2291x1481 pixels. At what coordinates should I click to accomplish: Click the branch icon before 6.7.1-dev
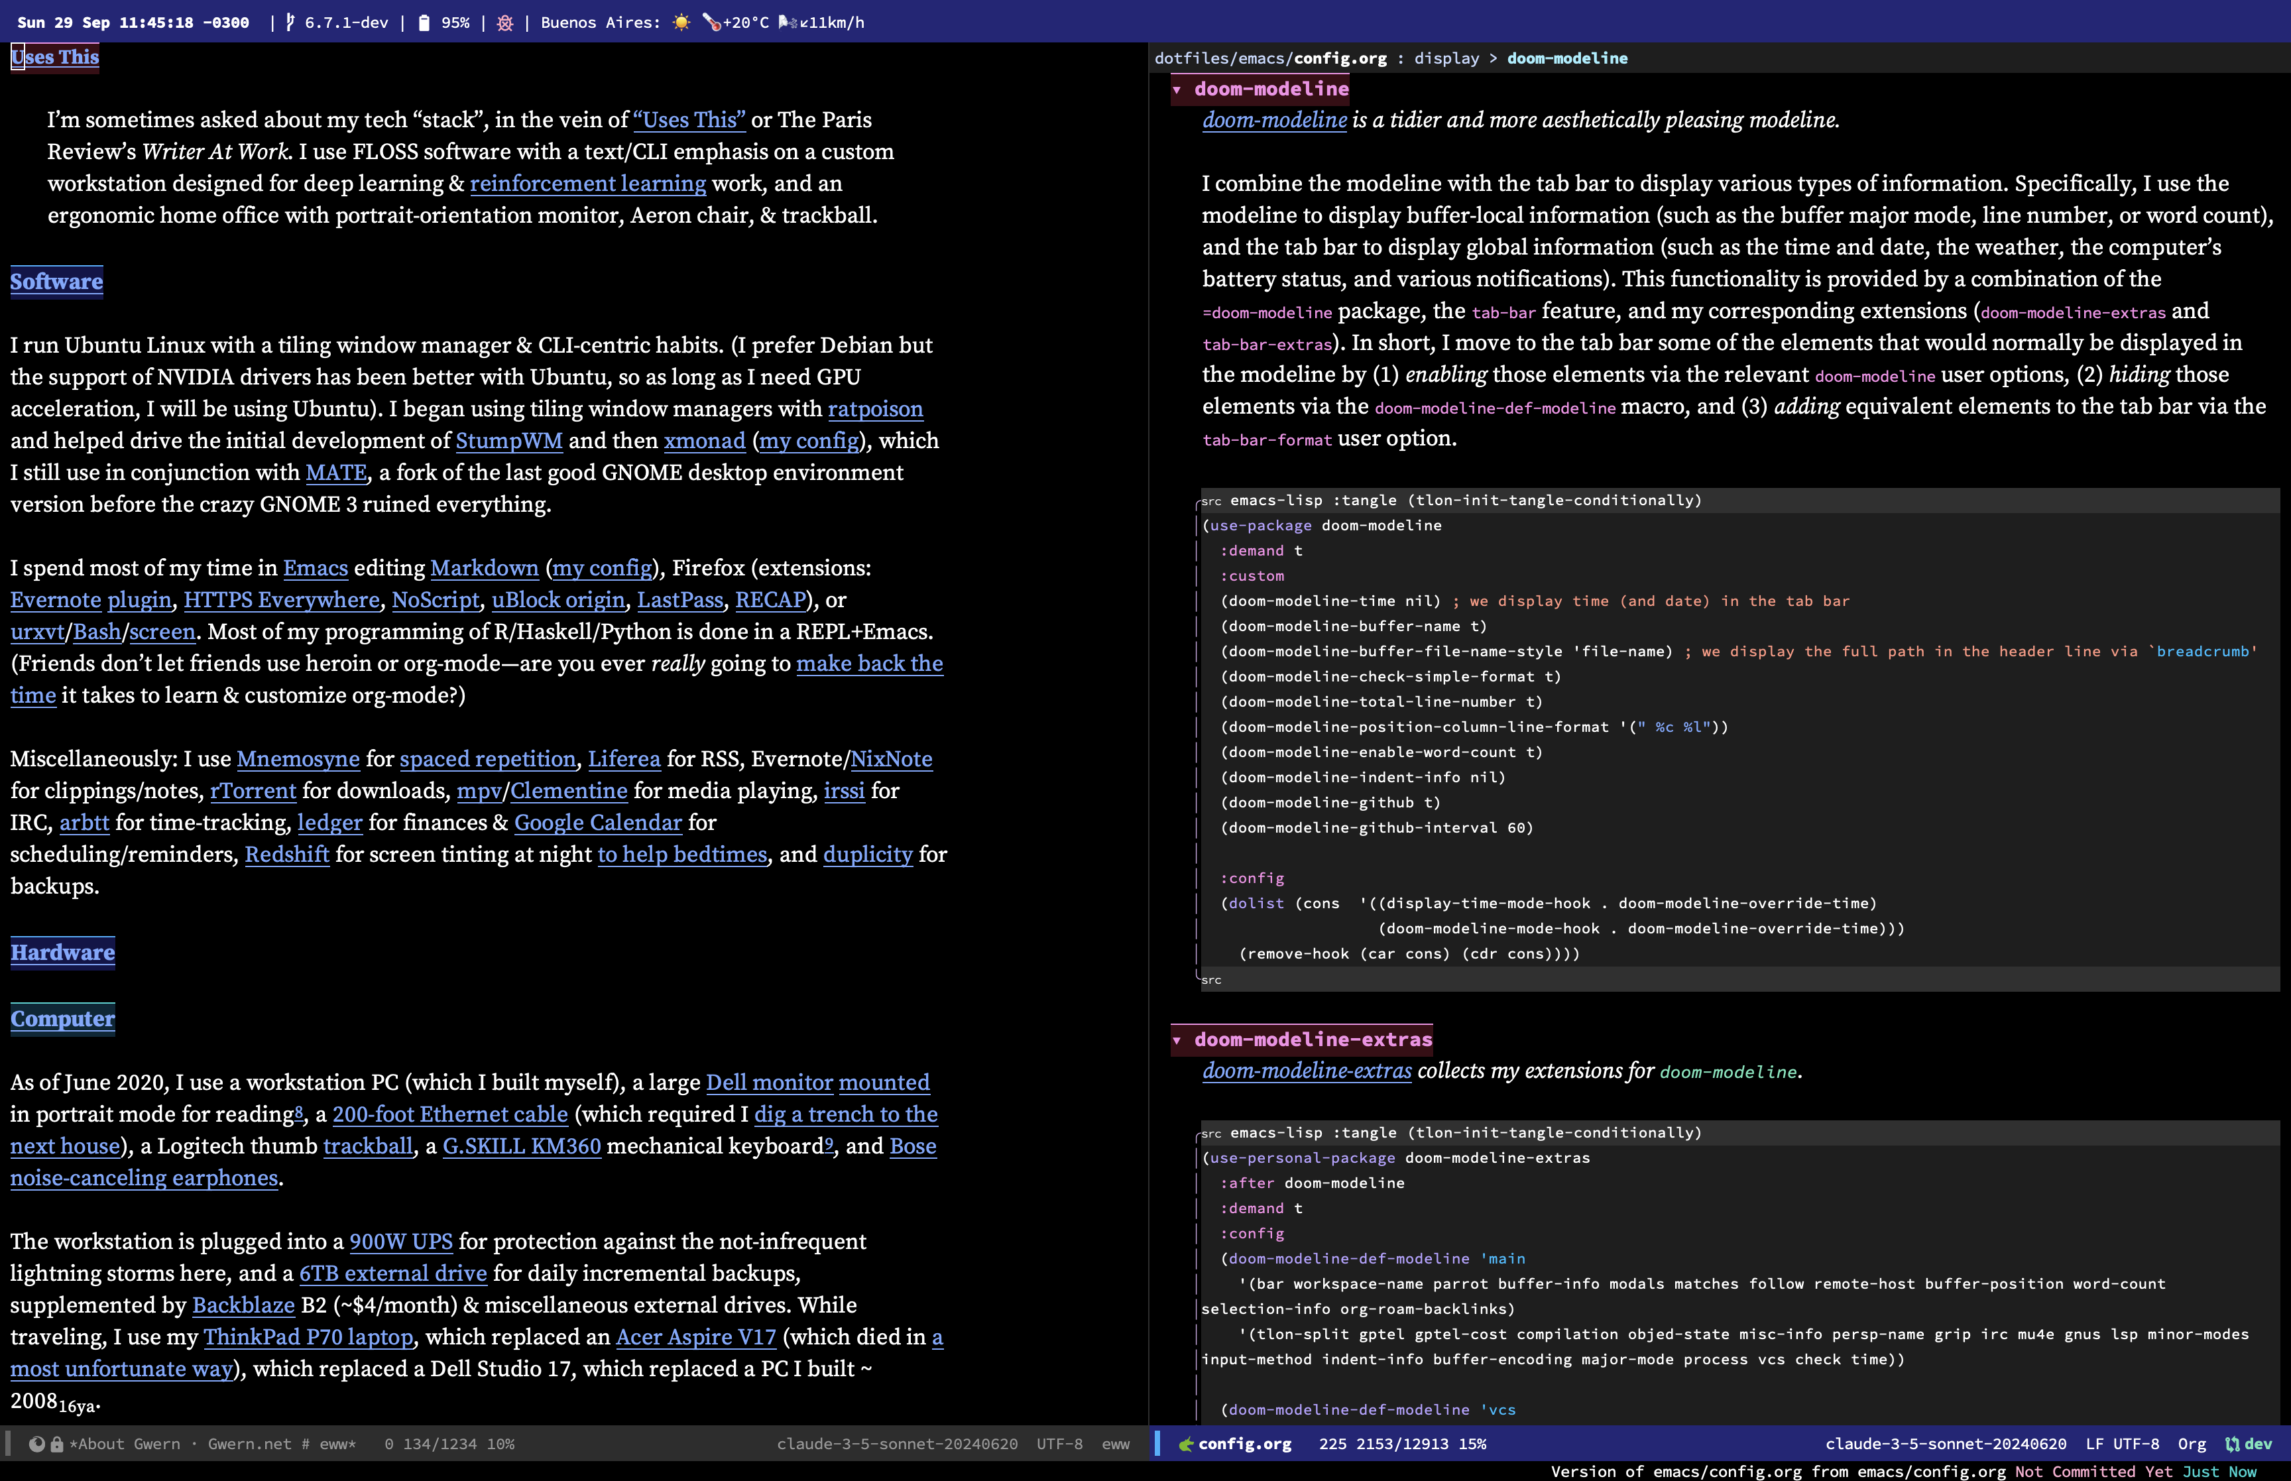point(290,22)
